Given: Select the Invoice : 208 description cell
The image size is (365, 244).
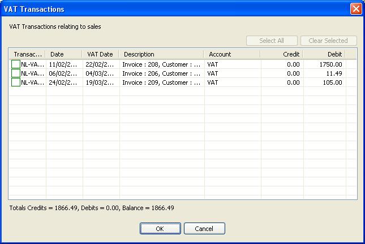Looking at the screenshot, I should click(162, 64).
